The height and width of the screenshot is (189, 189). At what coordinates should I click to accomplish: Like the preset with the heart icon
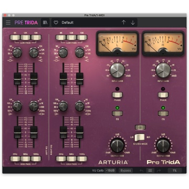coord(56,23)
